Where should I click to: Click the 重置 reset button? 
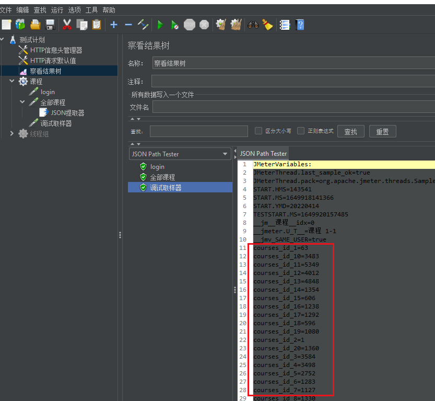382,131
